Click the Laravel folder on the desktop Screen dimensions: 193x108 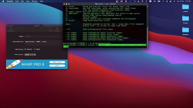point(185,8)
